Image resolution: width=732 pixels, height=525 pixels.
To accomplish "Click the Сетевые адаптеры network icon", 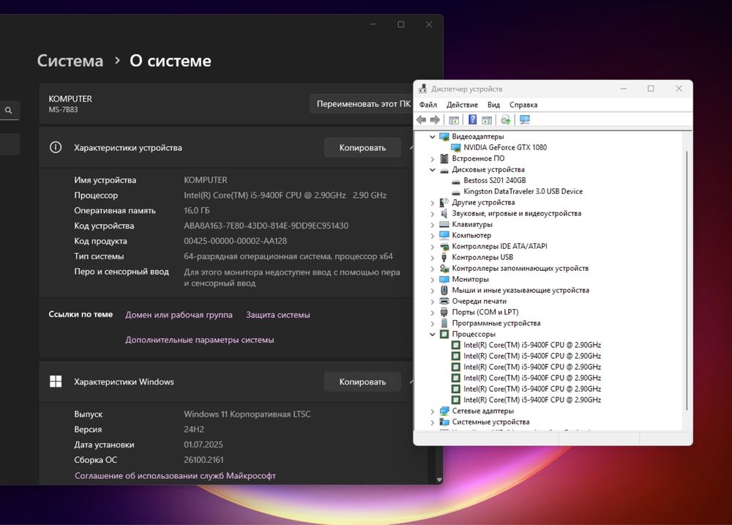I will click(x=444, y=411).
